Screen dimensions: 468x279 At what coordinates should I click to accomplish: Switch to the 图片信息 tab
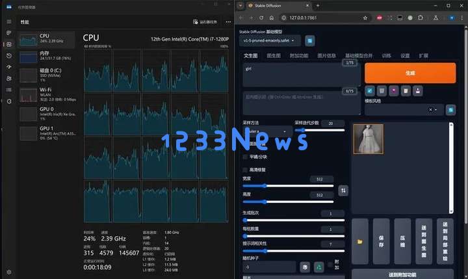coord(326,56)
